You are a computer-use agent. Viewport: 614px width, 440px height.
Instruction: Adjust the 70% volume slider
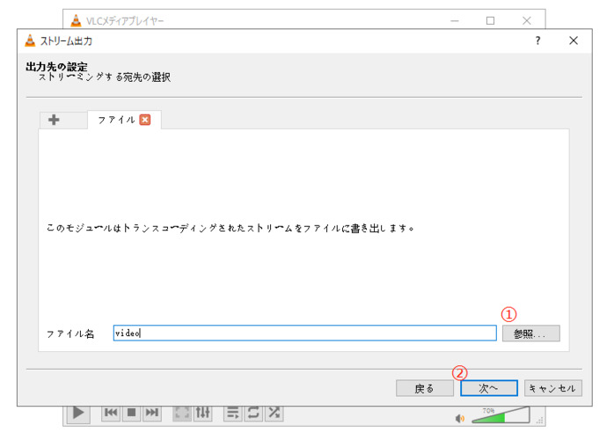501,415
